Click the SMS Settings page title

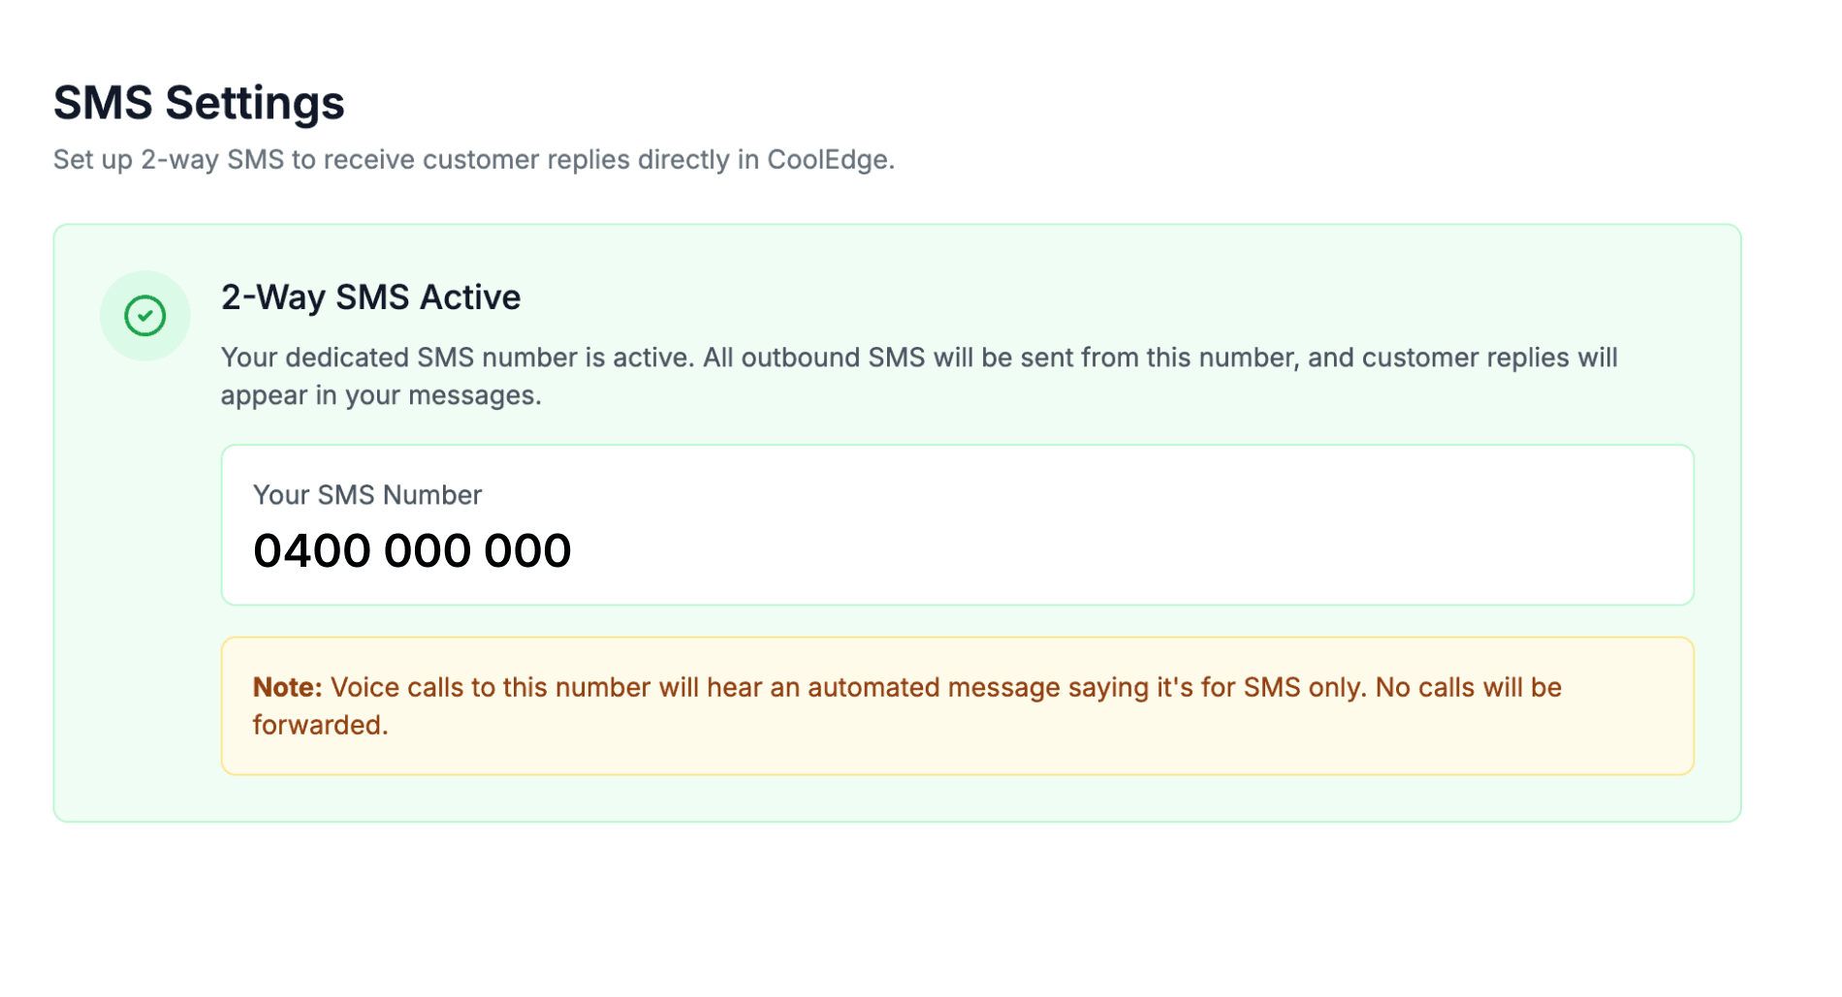pos(199,102)
